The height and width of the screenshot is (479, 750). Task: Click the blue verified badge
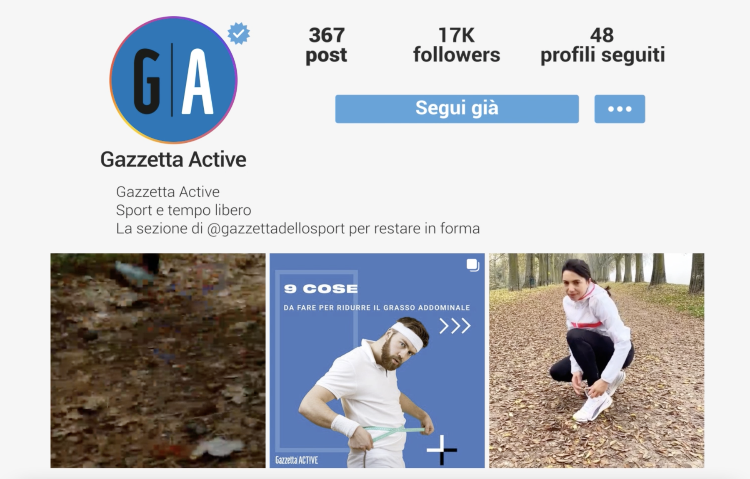click(239, 34)
